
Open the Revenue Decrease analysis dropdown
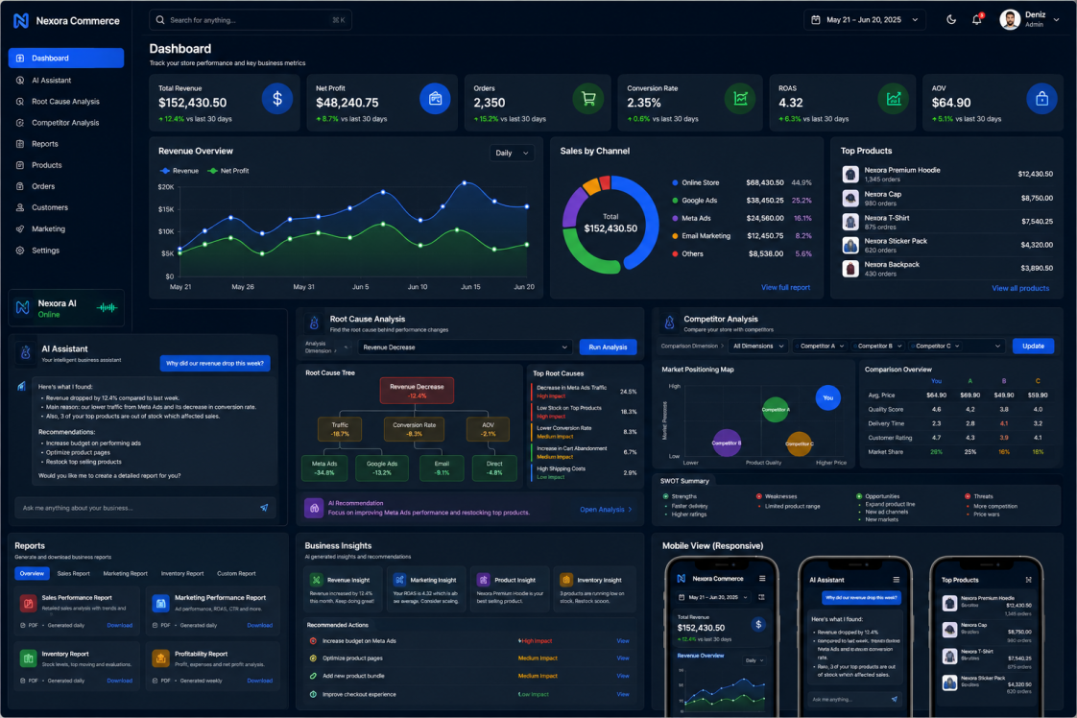465,347
